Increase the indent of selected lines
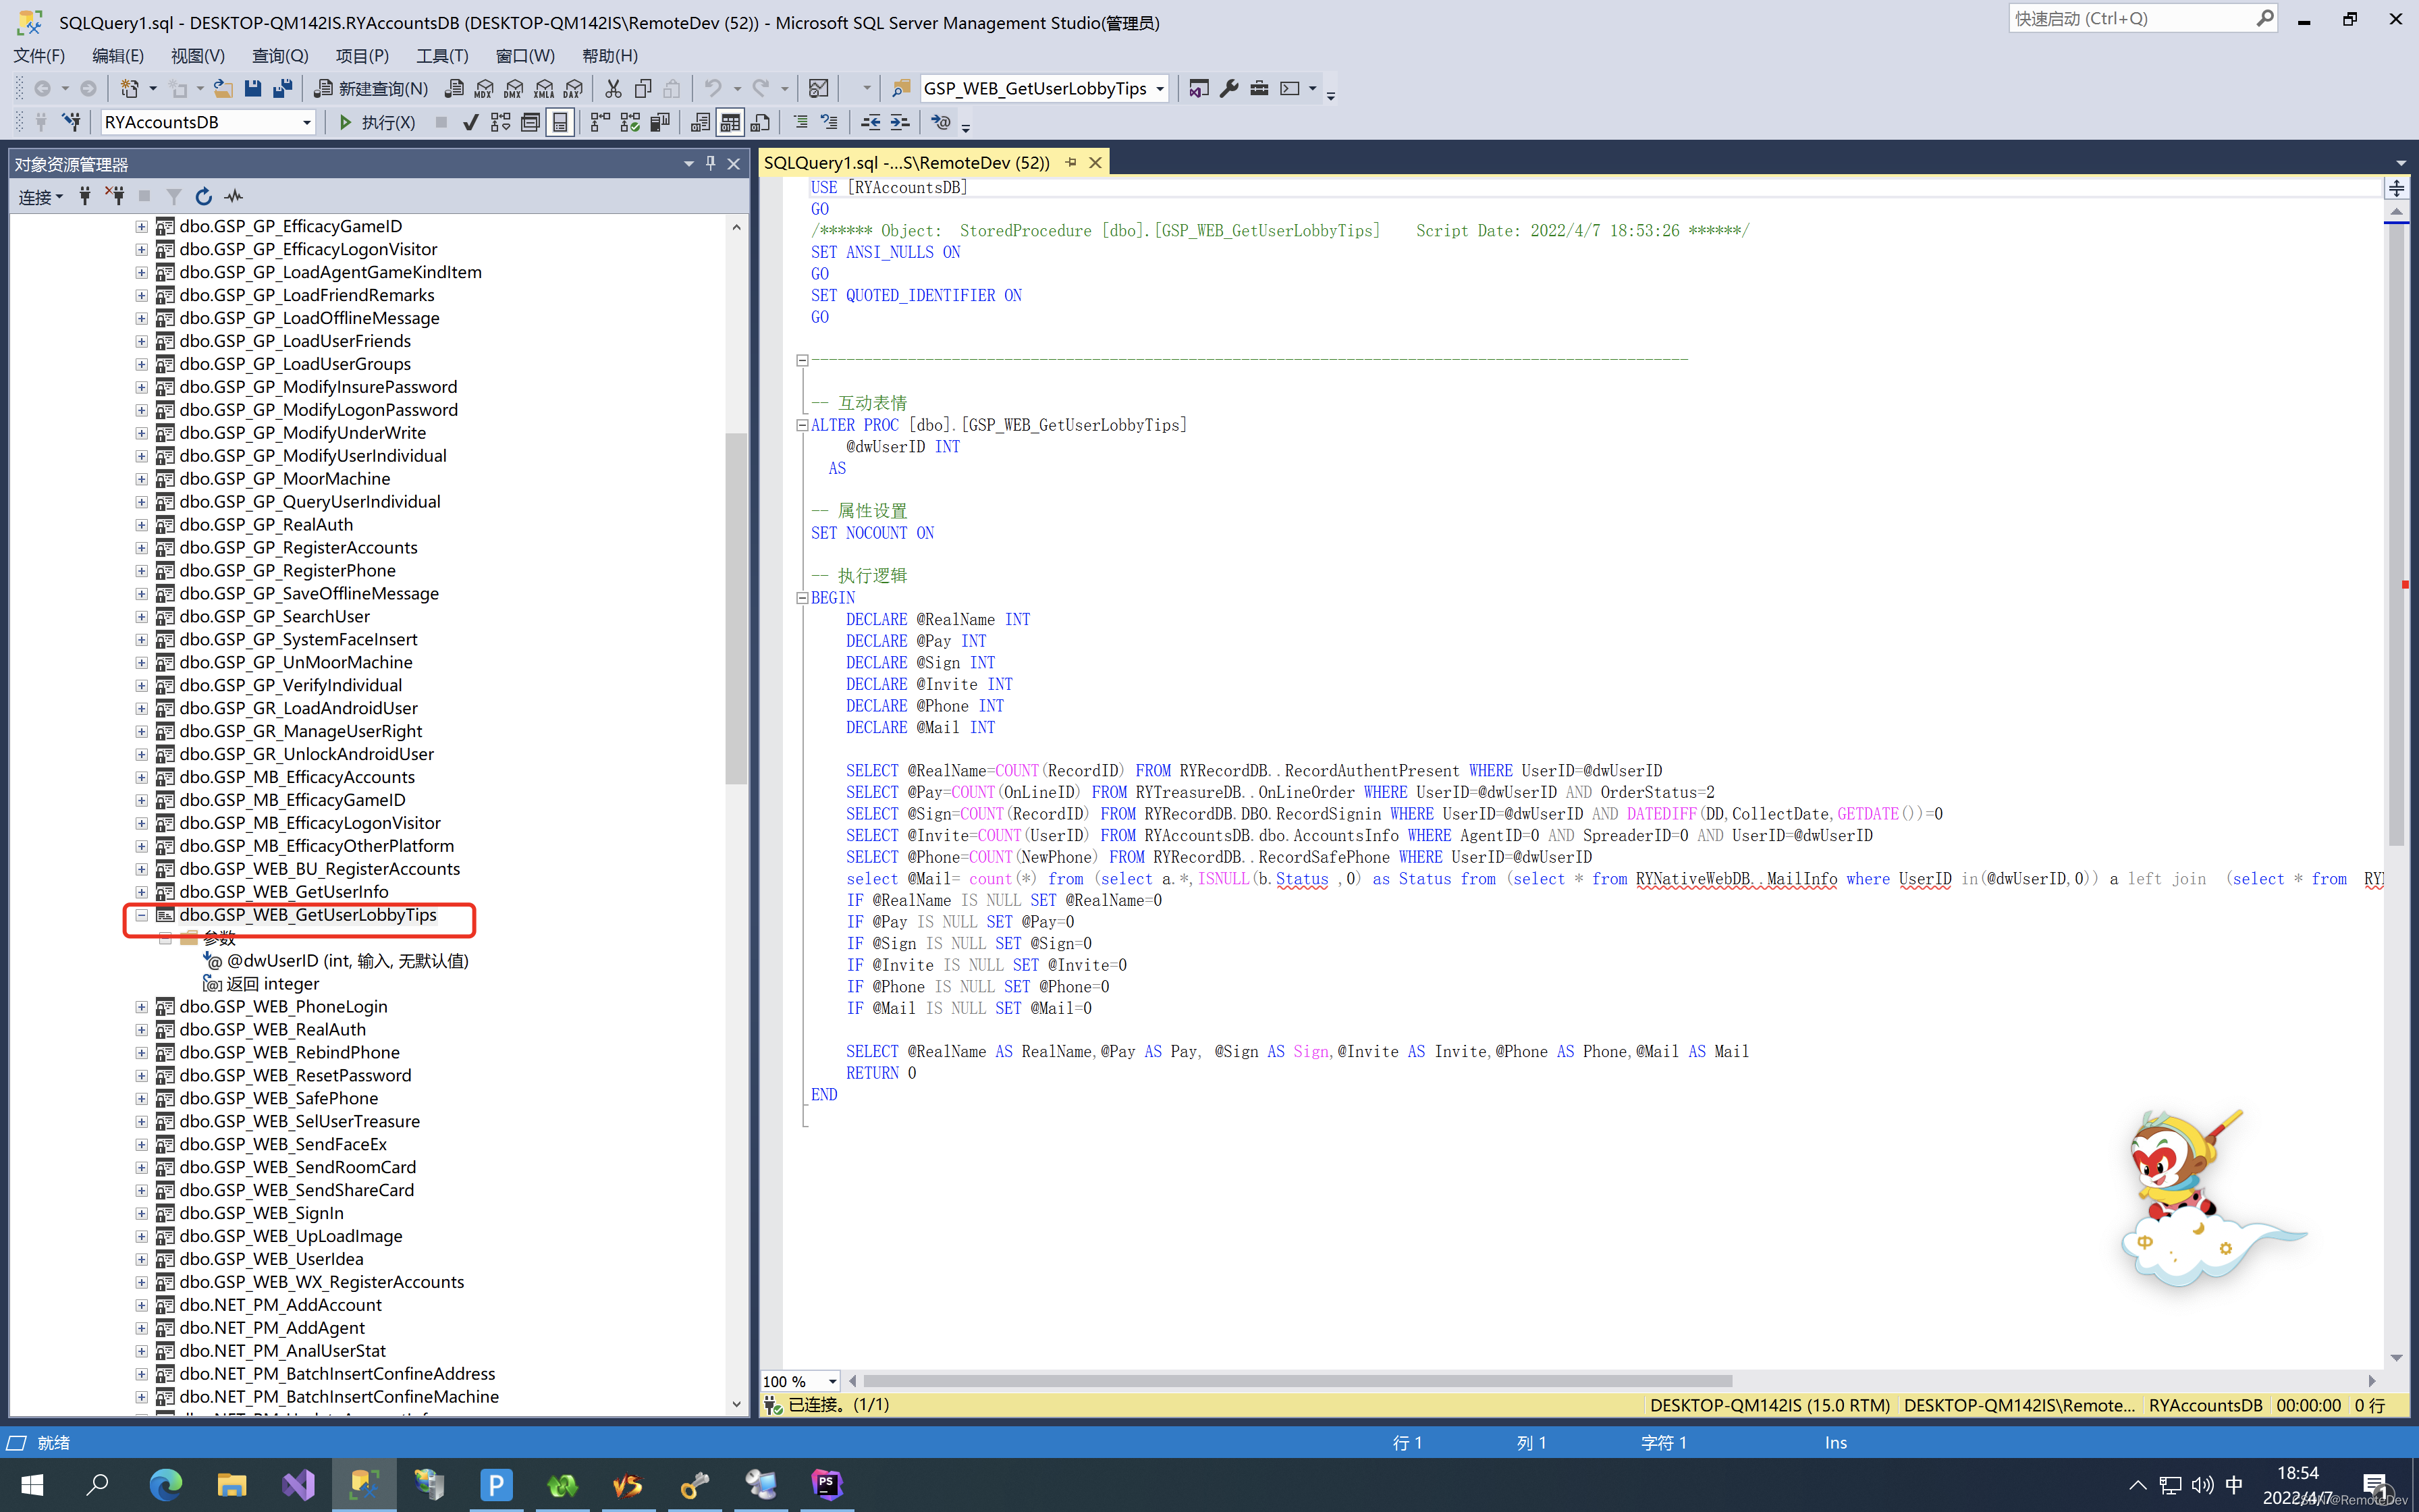 click(900, 122)
